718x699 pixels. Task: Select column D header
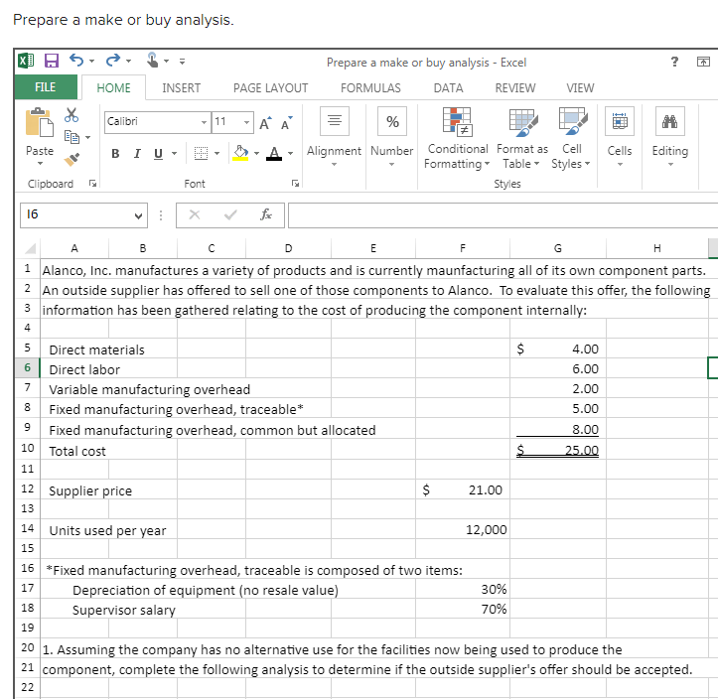pos(288,248)
